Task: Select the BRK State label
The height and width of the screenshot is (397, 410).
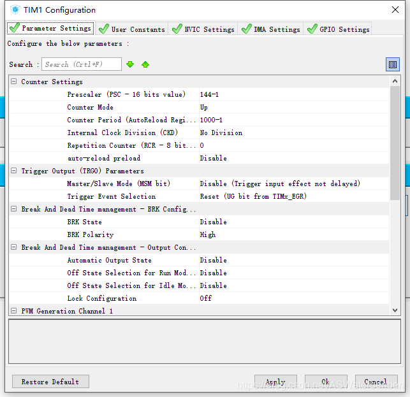Action: click(84, 222)
